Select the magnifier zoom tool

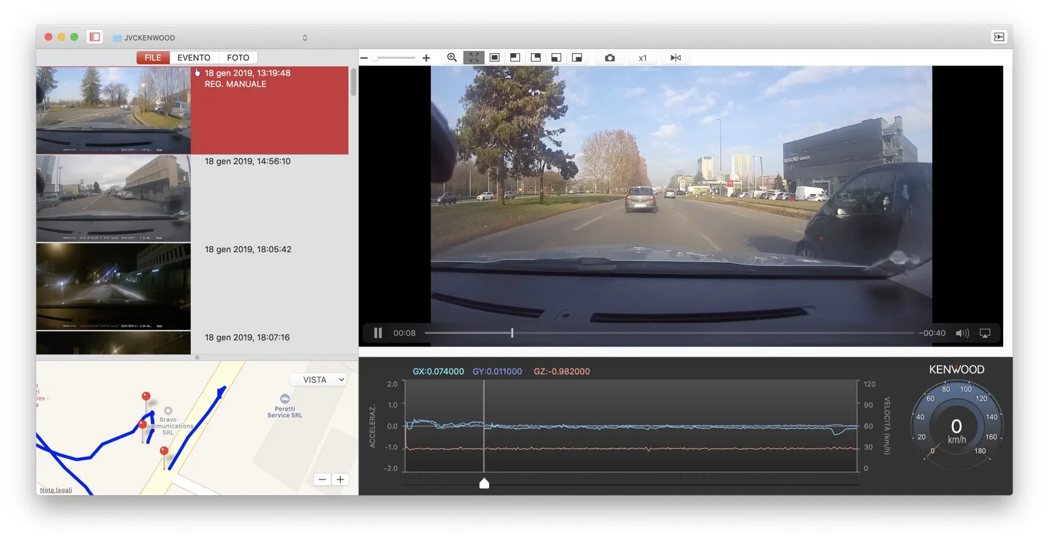point(452,58)
